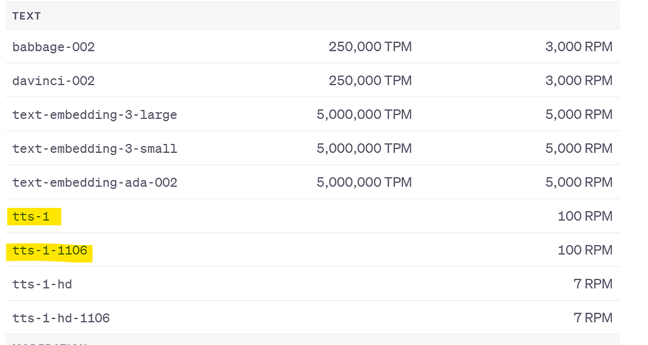The width and height of the screenshot is (648, 345).
Task: Click the davinci-002 model name
Action: coord(53,81)
